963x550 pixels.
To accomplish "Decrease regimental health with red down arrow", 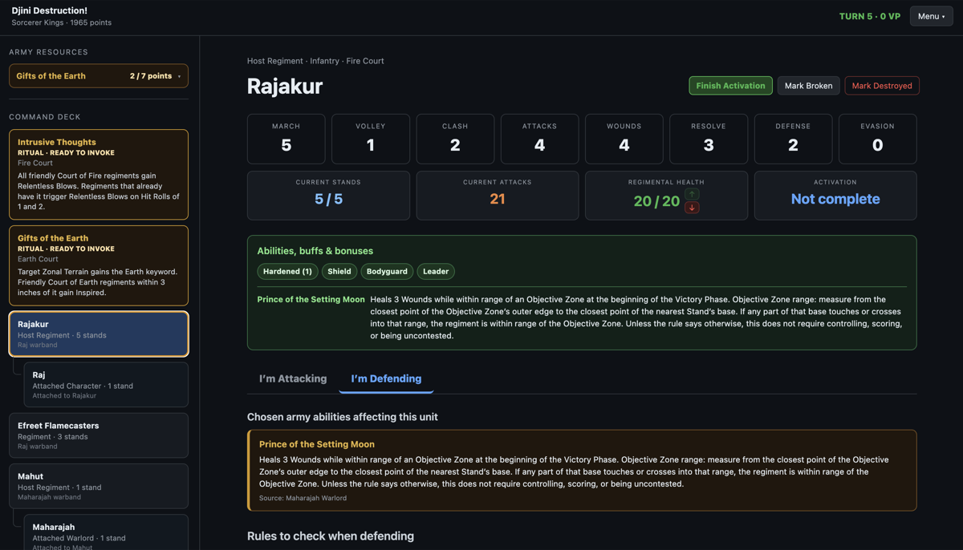I will (x=692, y=208).
